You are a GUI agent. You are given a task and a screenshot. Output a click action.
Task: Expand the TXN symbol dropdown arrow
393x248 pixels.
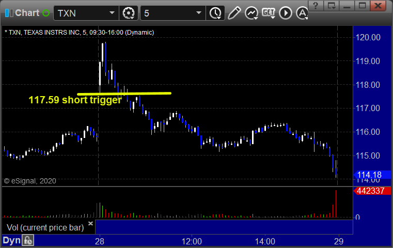pos(112,13)
